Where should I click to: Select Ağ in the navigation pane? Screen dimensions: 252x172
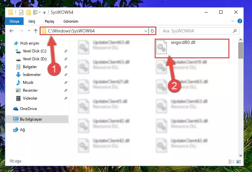(x=22, y=130)
